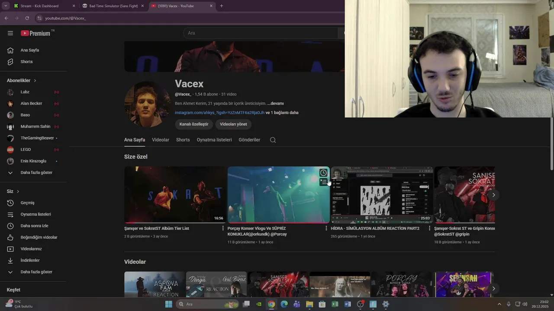This screenshot has width=554, height=311.
Task: Open Daha sonra izle in sidebar
Action: point(34,226)
